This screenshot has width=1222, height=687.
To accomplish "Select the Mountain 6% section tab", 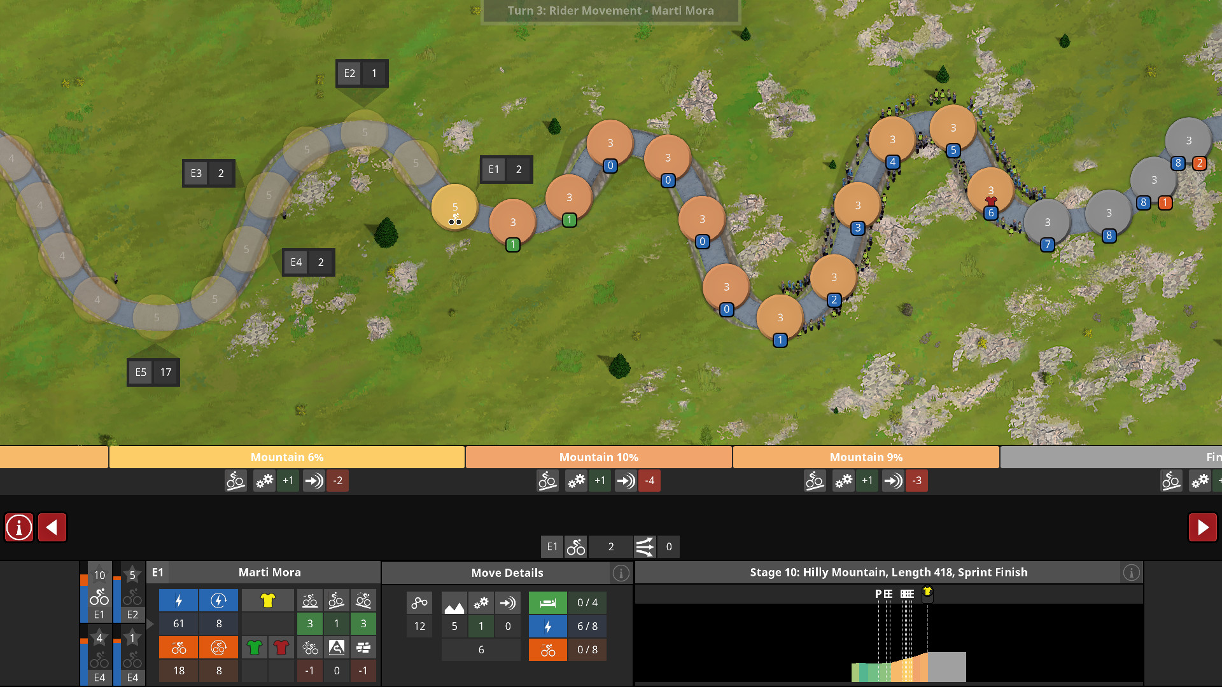I will click(286, 457).
